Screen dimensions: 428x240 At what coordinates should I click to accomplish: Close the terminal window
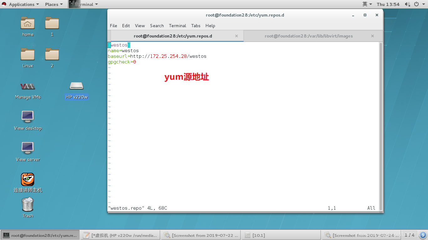(x=377, y=15)
